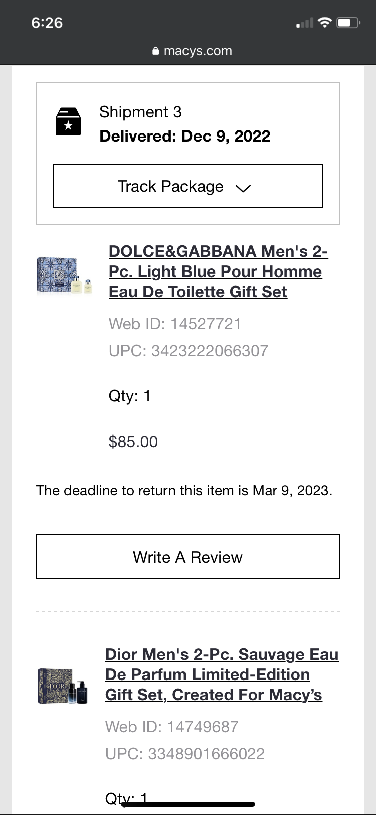Tap the cellular signal bars icon
This screenshot has height=815, width=376.
point(304,23)
